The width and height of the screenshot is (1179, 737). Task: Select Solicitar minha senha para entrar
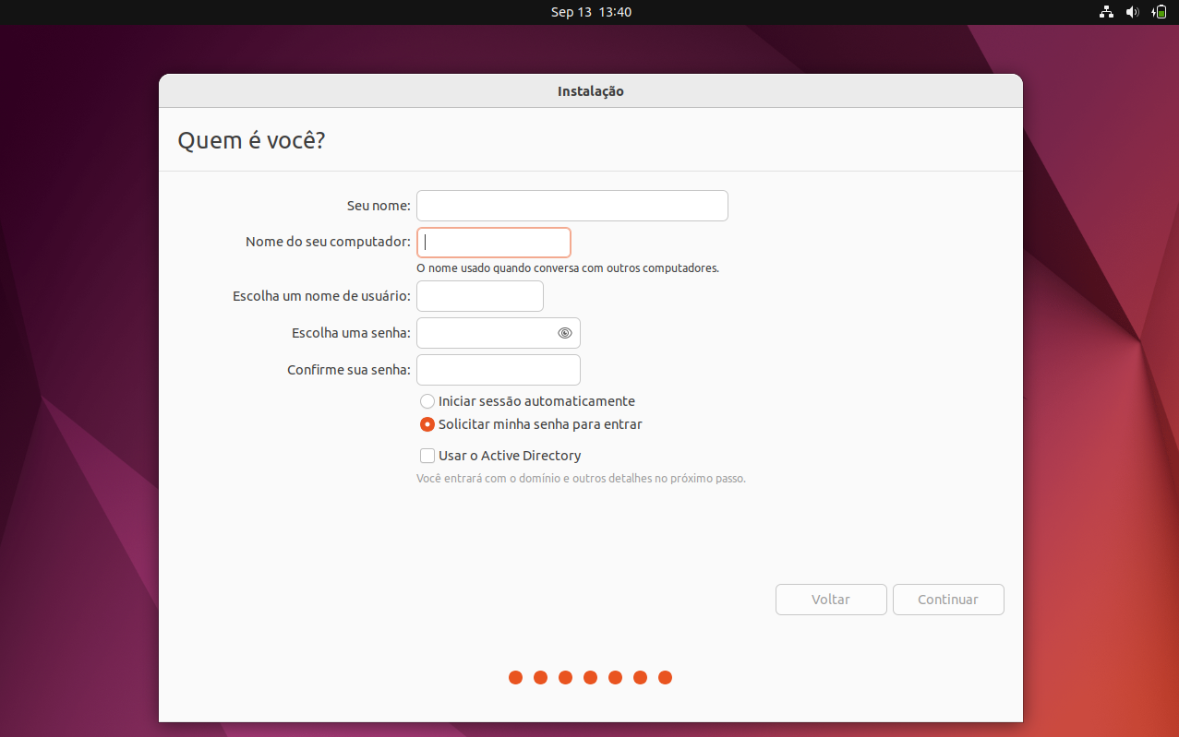point(531,424)
